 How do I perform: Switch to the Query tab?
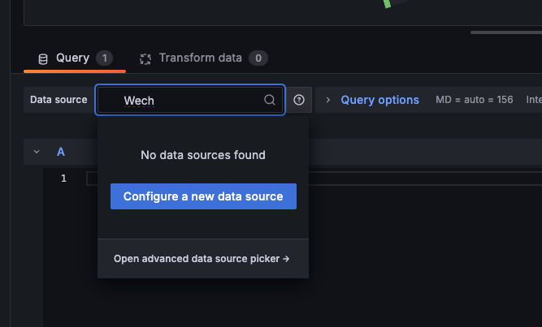click(x=72, y=58)
